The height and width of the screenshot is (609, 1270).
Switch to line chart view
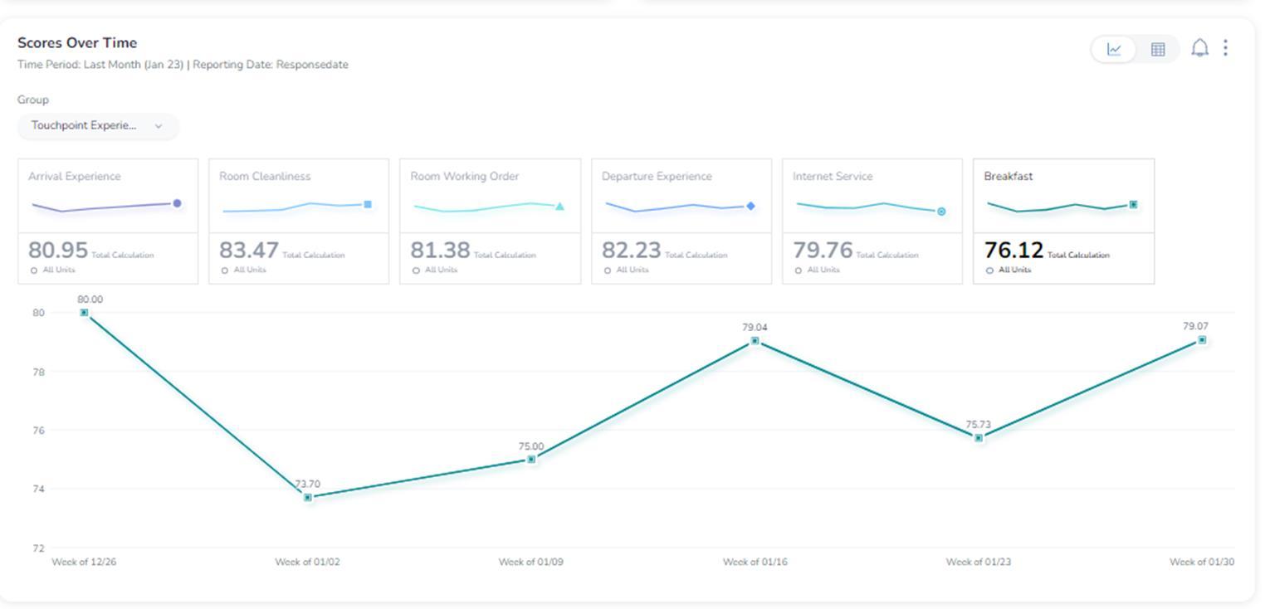click(x=1115, y=50)
